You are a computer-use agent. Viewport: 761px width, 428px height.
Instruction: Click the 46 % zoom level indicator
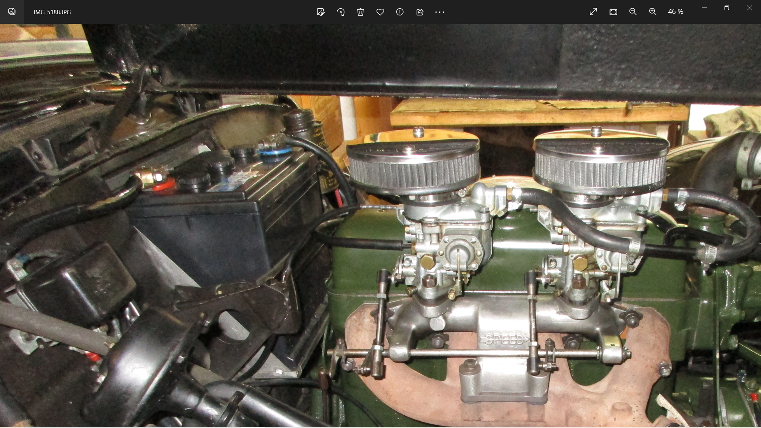pyautogui.click(x=676, y=12)
